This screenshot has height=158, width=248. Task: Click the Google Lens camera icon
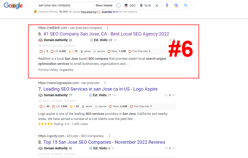pos(176,5)
